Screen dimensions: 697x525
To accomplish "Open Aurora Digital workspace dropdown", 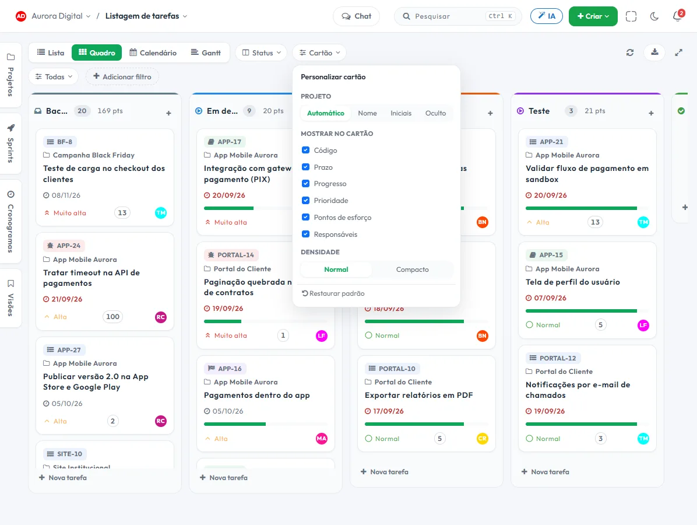I will click(61, 16).
